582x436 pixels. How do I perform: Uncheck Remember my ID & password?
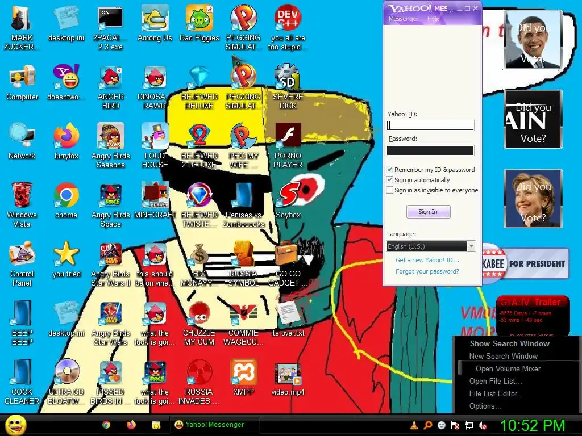[389, 169]
